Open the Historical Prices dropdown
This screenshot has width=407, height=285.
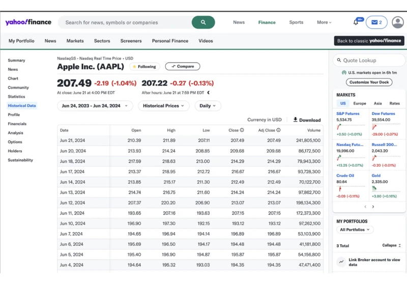(163, 106)
